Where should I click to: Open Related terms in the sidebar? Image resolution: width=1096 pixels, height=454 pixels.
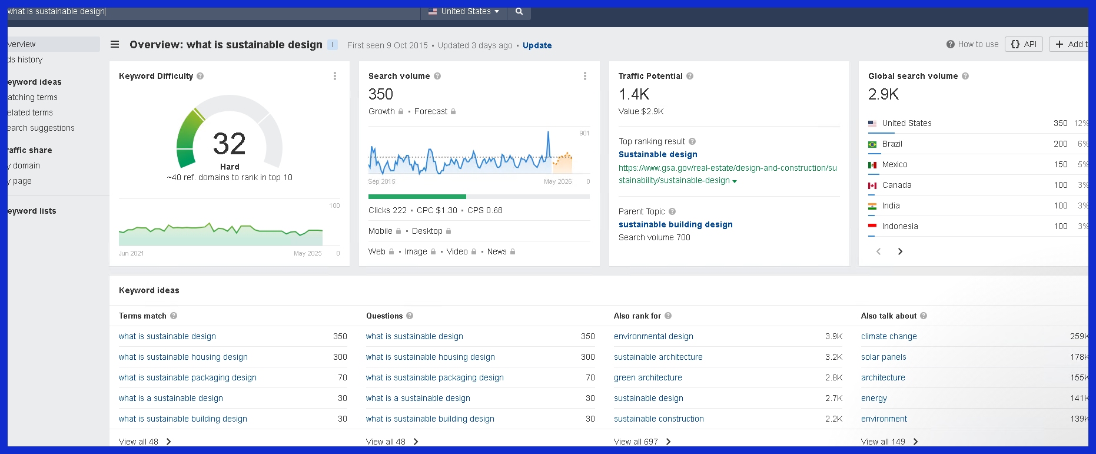30,112
